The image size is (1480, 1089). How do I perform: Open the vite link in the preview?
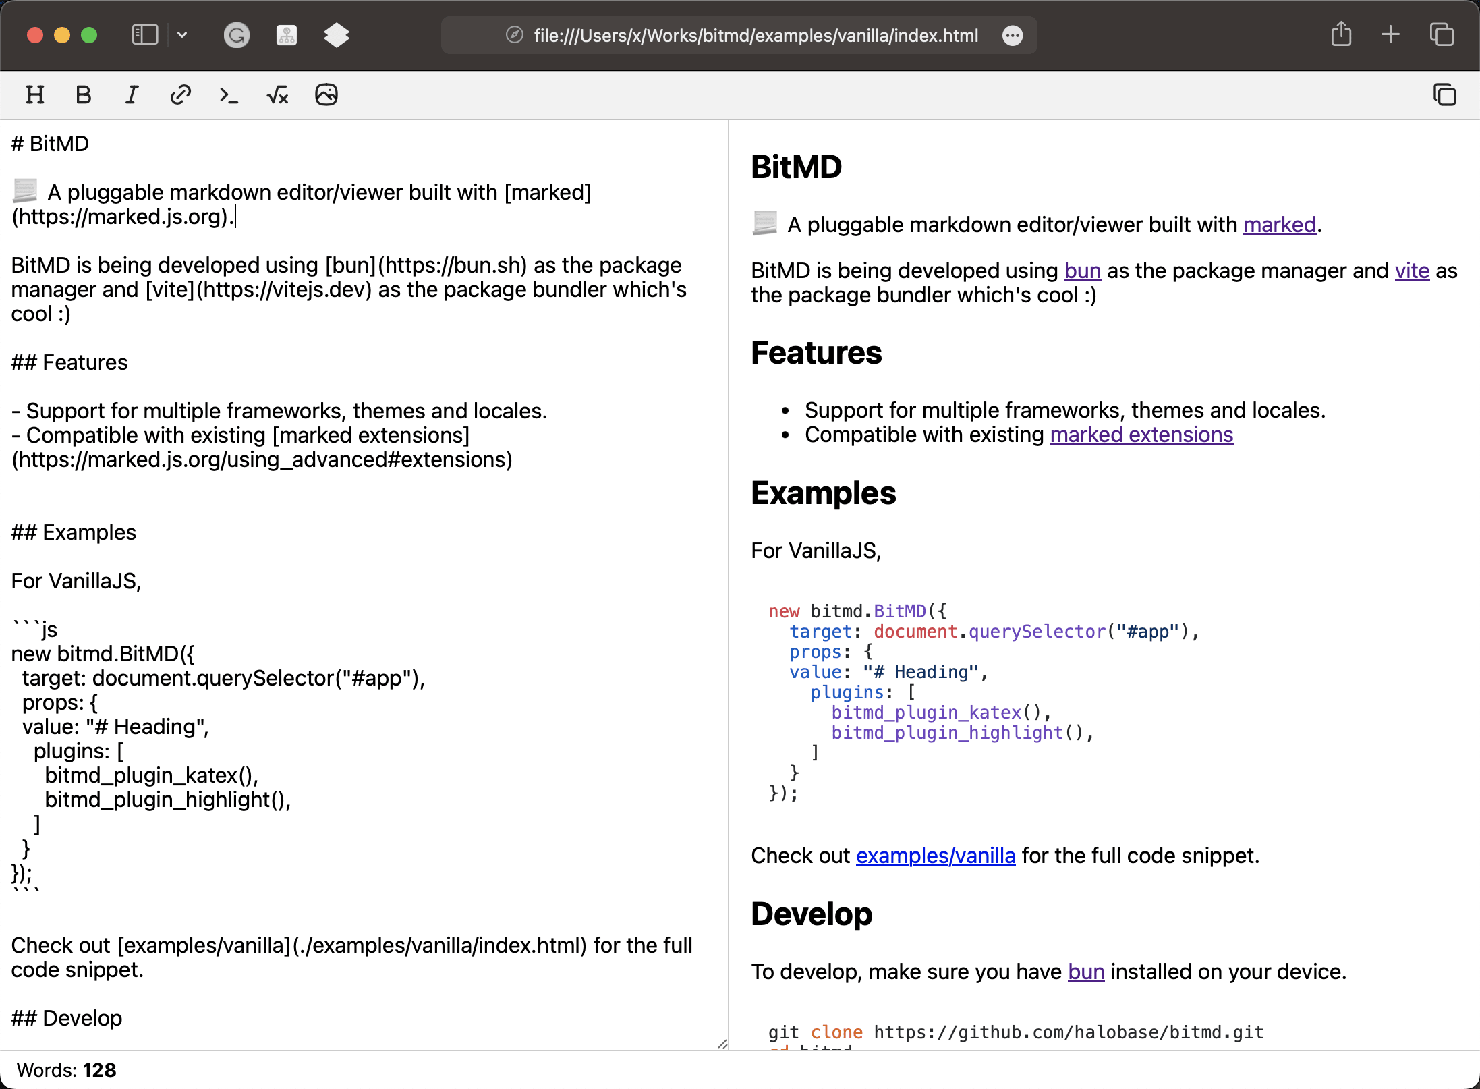1411,271
